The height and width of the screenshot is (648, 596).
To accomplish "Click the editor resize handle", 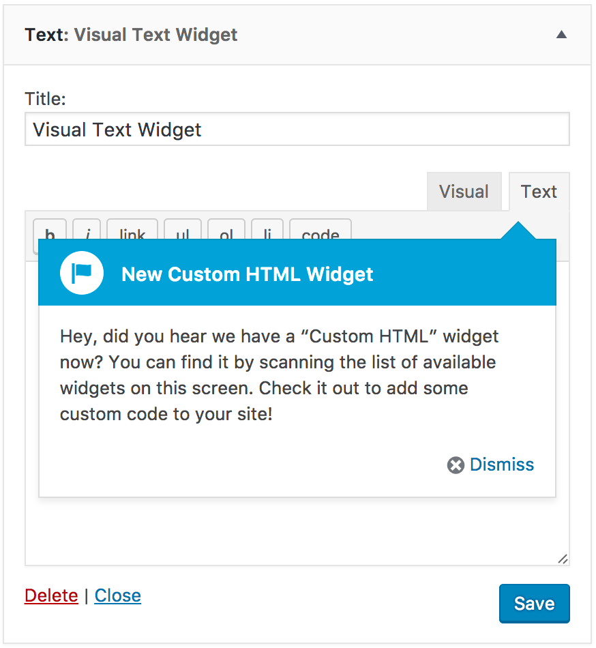I will (x=562, y=559).
